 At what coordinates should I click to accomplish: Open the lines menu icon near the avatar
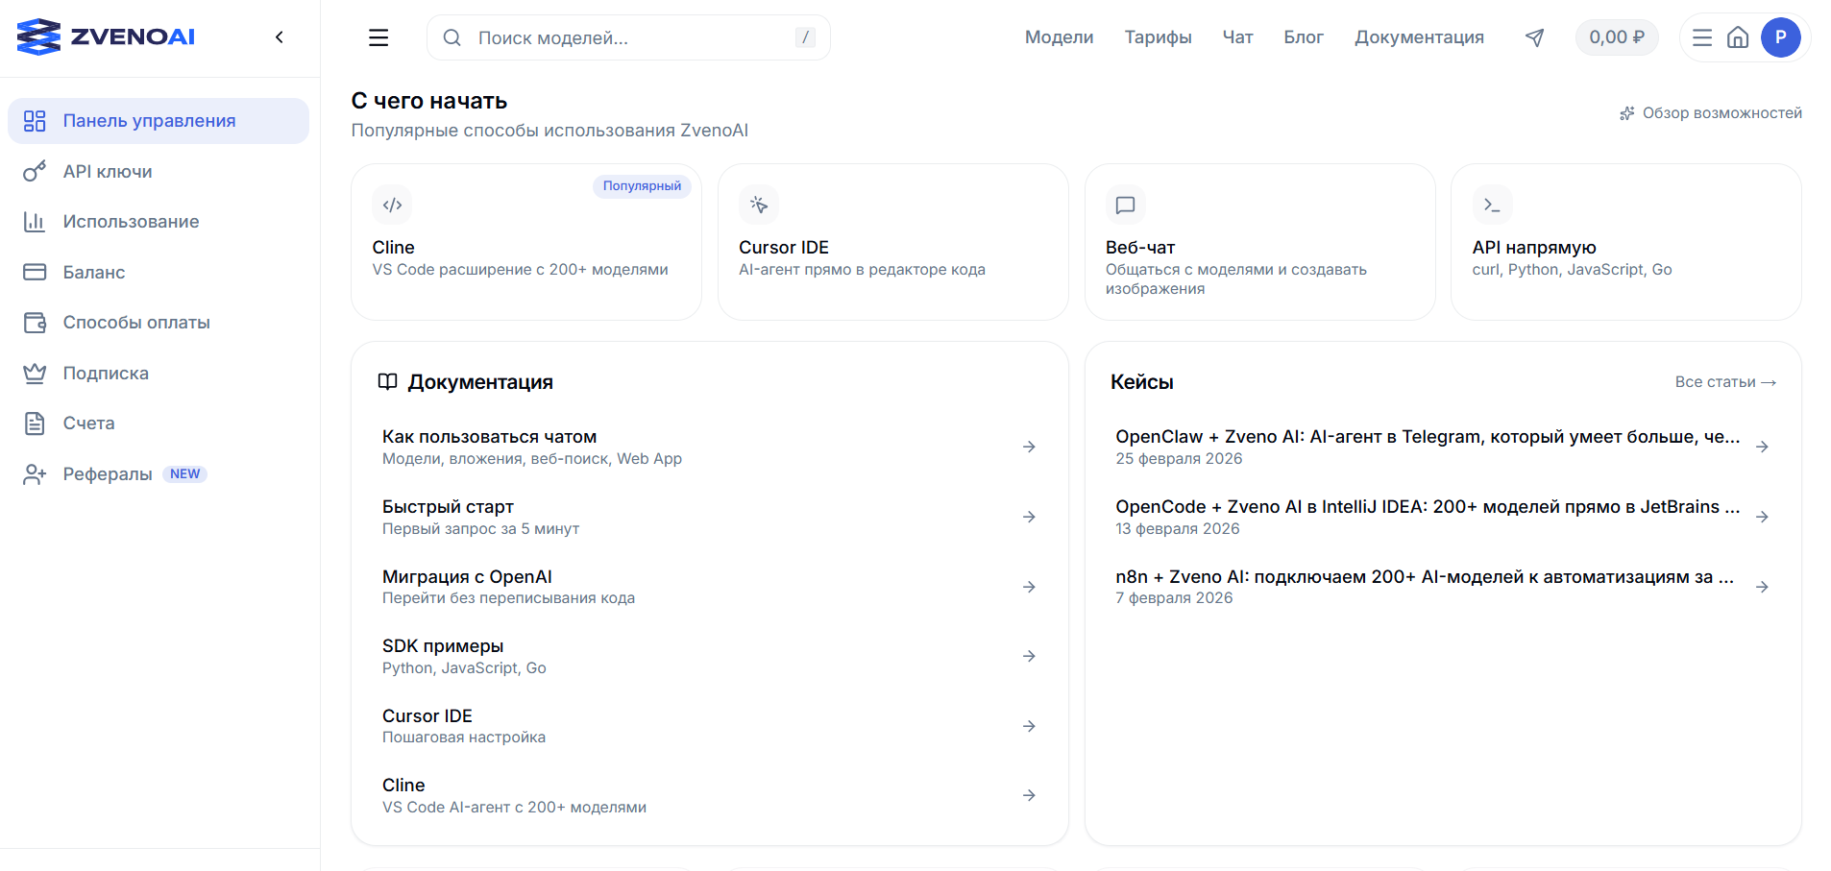(x=1702, y=37)
